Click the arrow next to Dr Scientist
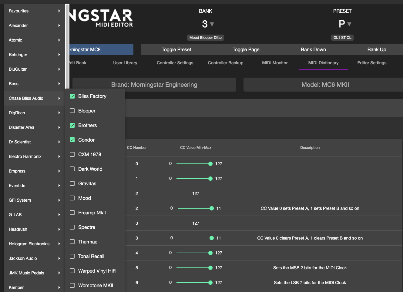 [59, 142]
